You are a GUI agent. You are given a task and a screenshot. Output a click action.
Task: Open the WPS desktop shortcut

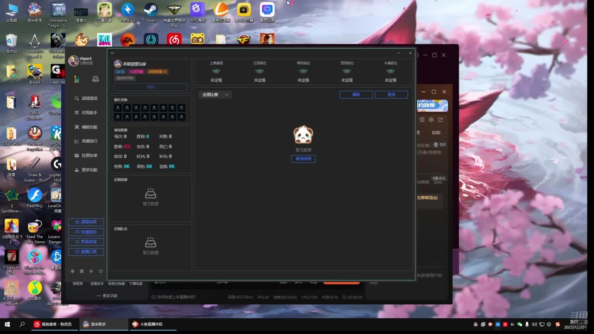(197, 13)
